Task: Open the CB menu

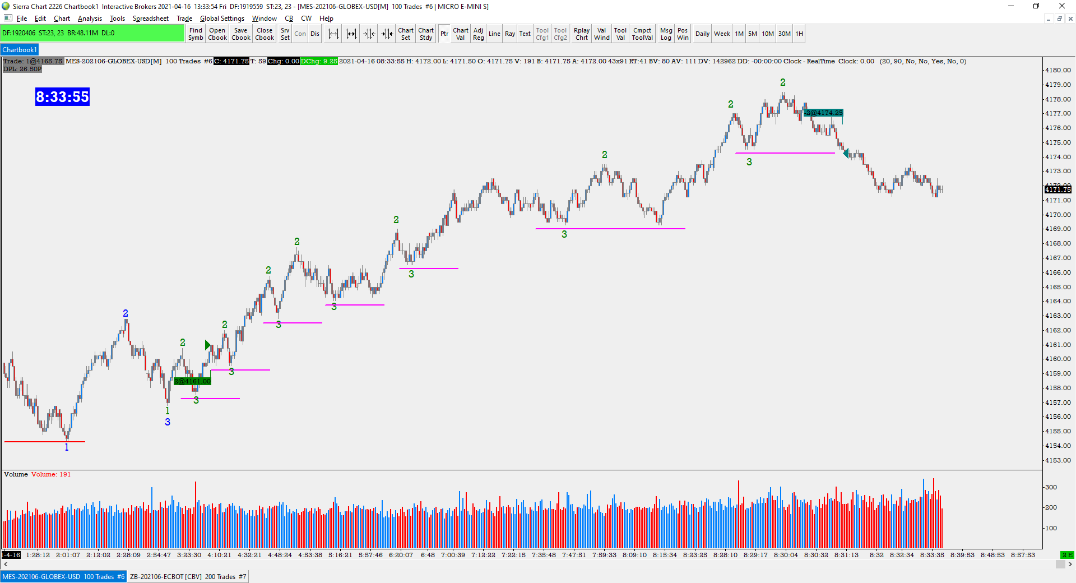Action: click(x=289, y=18)
